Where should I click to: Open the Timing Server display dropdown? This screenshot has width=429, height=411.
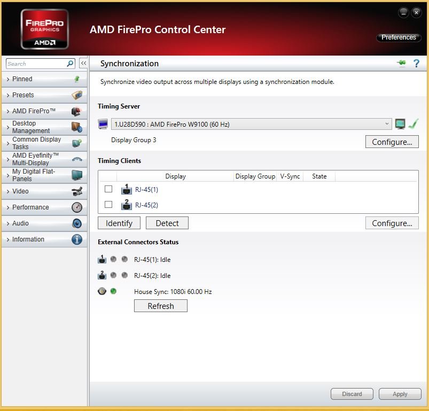tap(252, 124)
